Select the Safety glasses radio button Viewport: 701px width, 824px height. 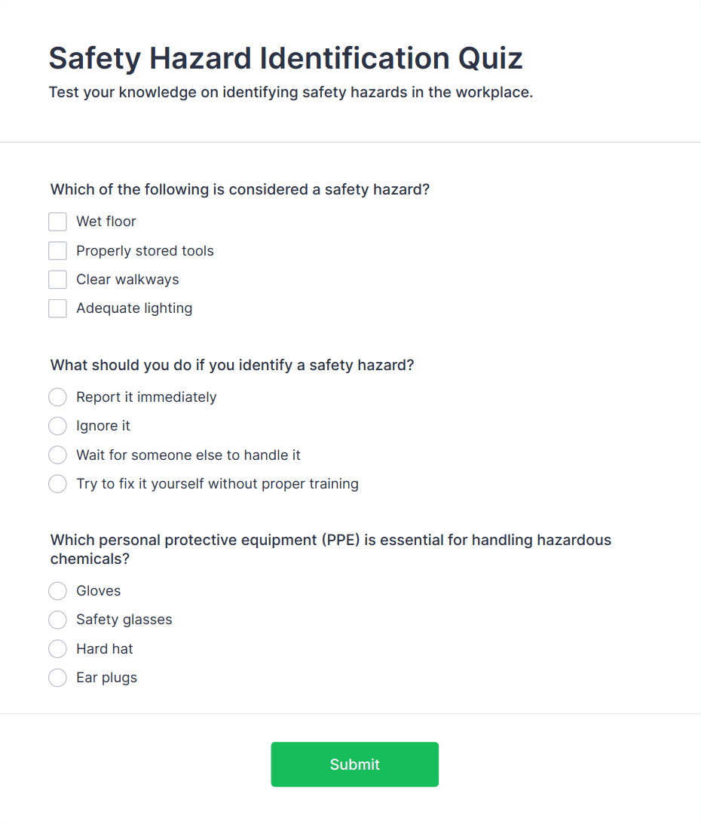[x=57, y=620]
